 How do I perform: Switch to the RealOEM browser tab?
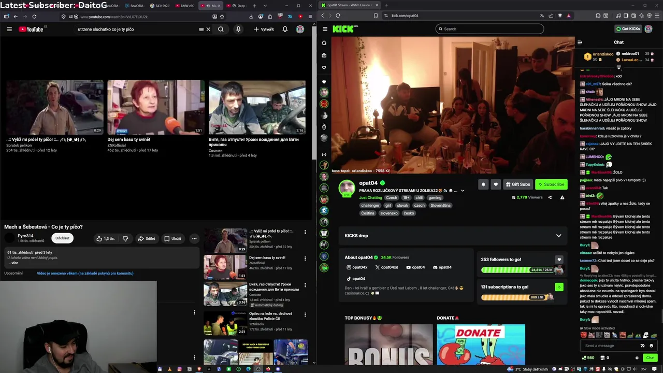(x=135, y=6)
